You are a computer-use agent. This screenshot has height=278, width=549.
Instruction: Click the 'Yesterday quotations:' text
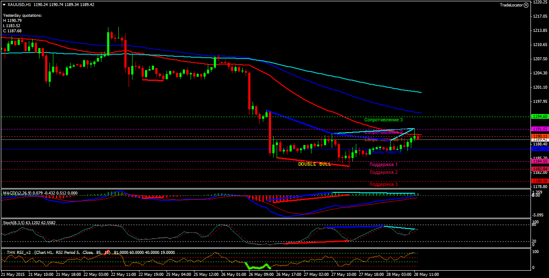[22, 15]
